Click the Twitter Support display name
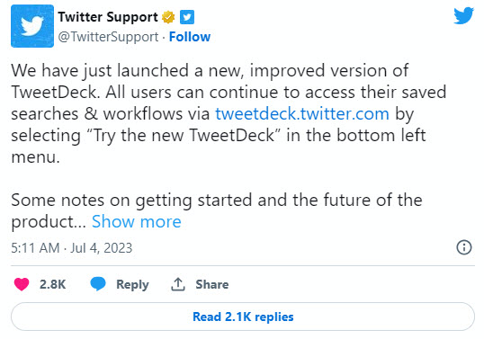The width and height of the screenshot is (484, 339). (108, 17)
